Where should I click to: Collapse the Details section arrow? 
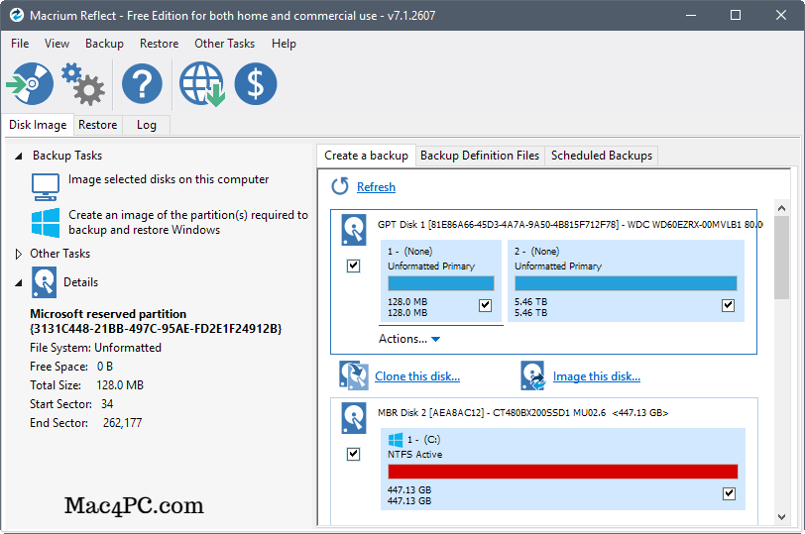[x=19, y=282]
